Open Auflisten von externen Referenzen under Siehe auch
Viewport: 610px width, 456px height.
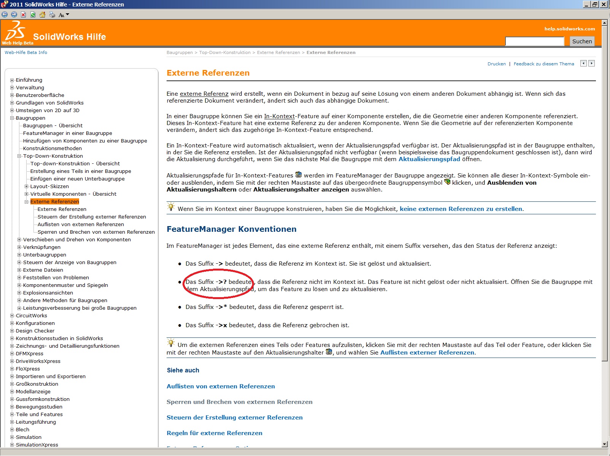point(221,386)
